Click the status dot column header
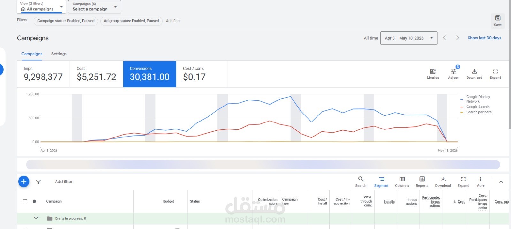The height and width of the screenshot is (229, 511). coord(34,201)
